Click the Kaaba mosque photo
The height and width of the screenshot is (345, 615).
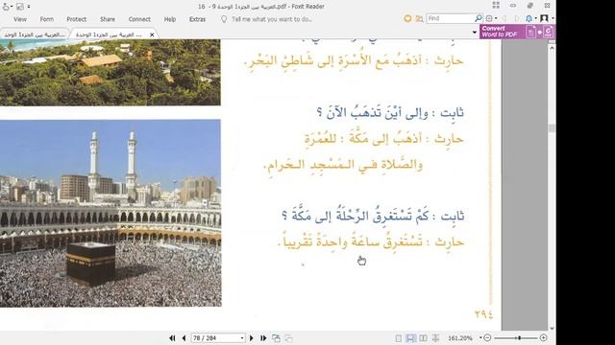tap(111, 213)
